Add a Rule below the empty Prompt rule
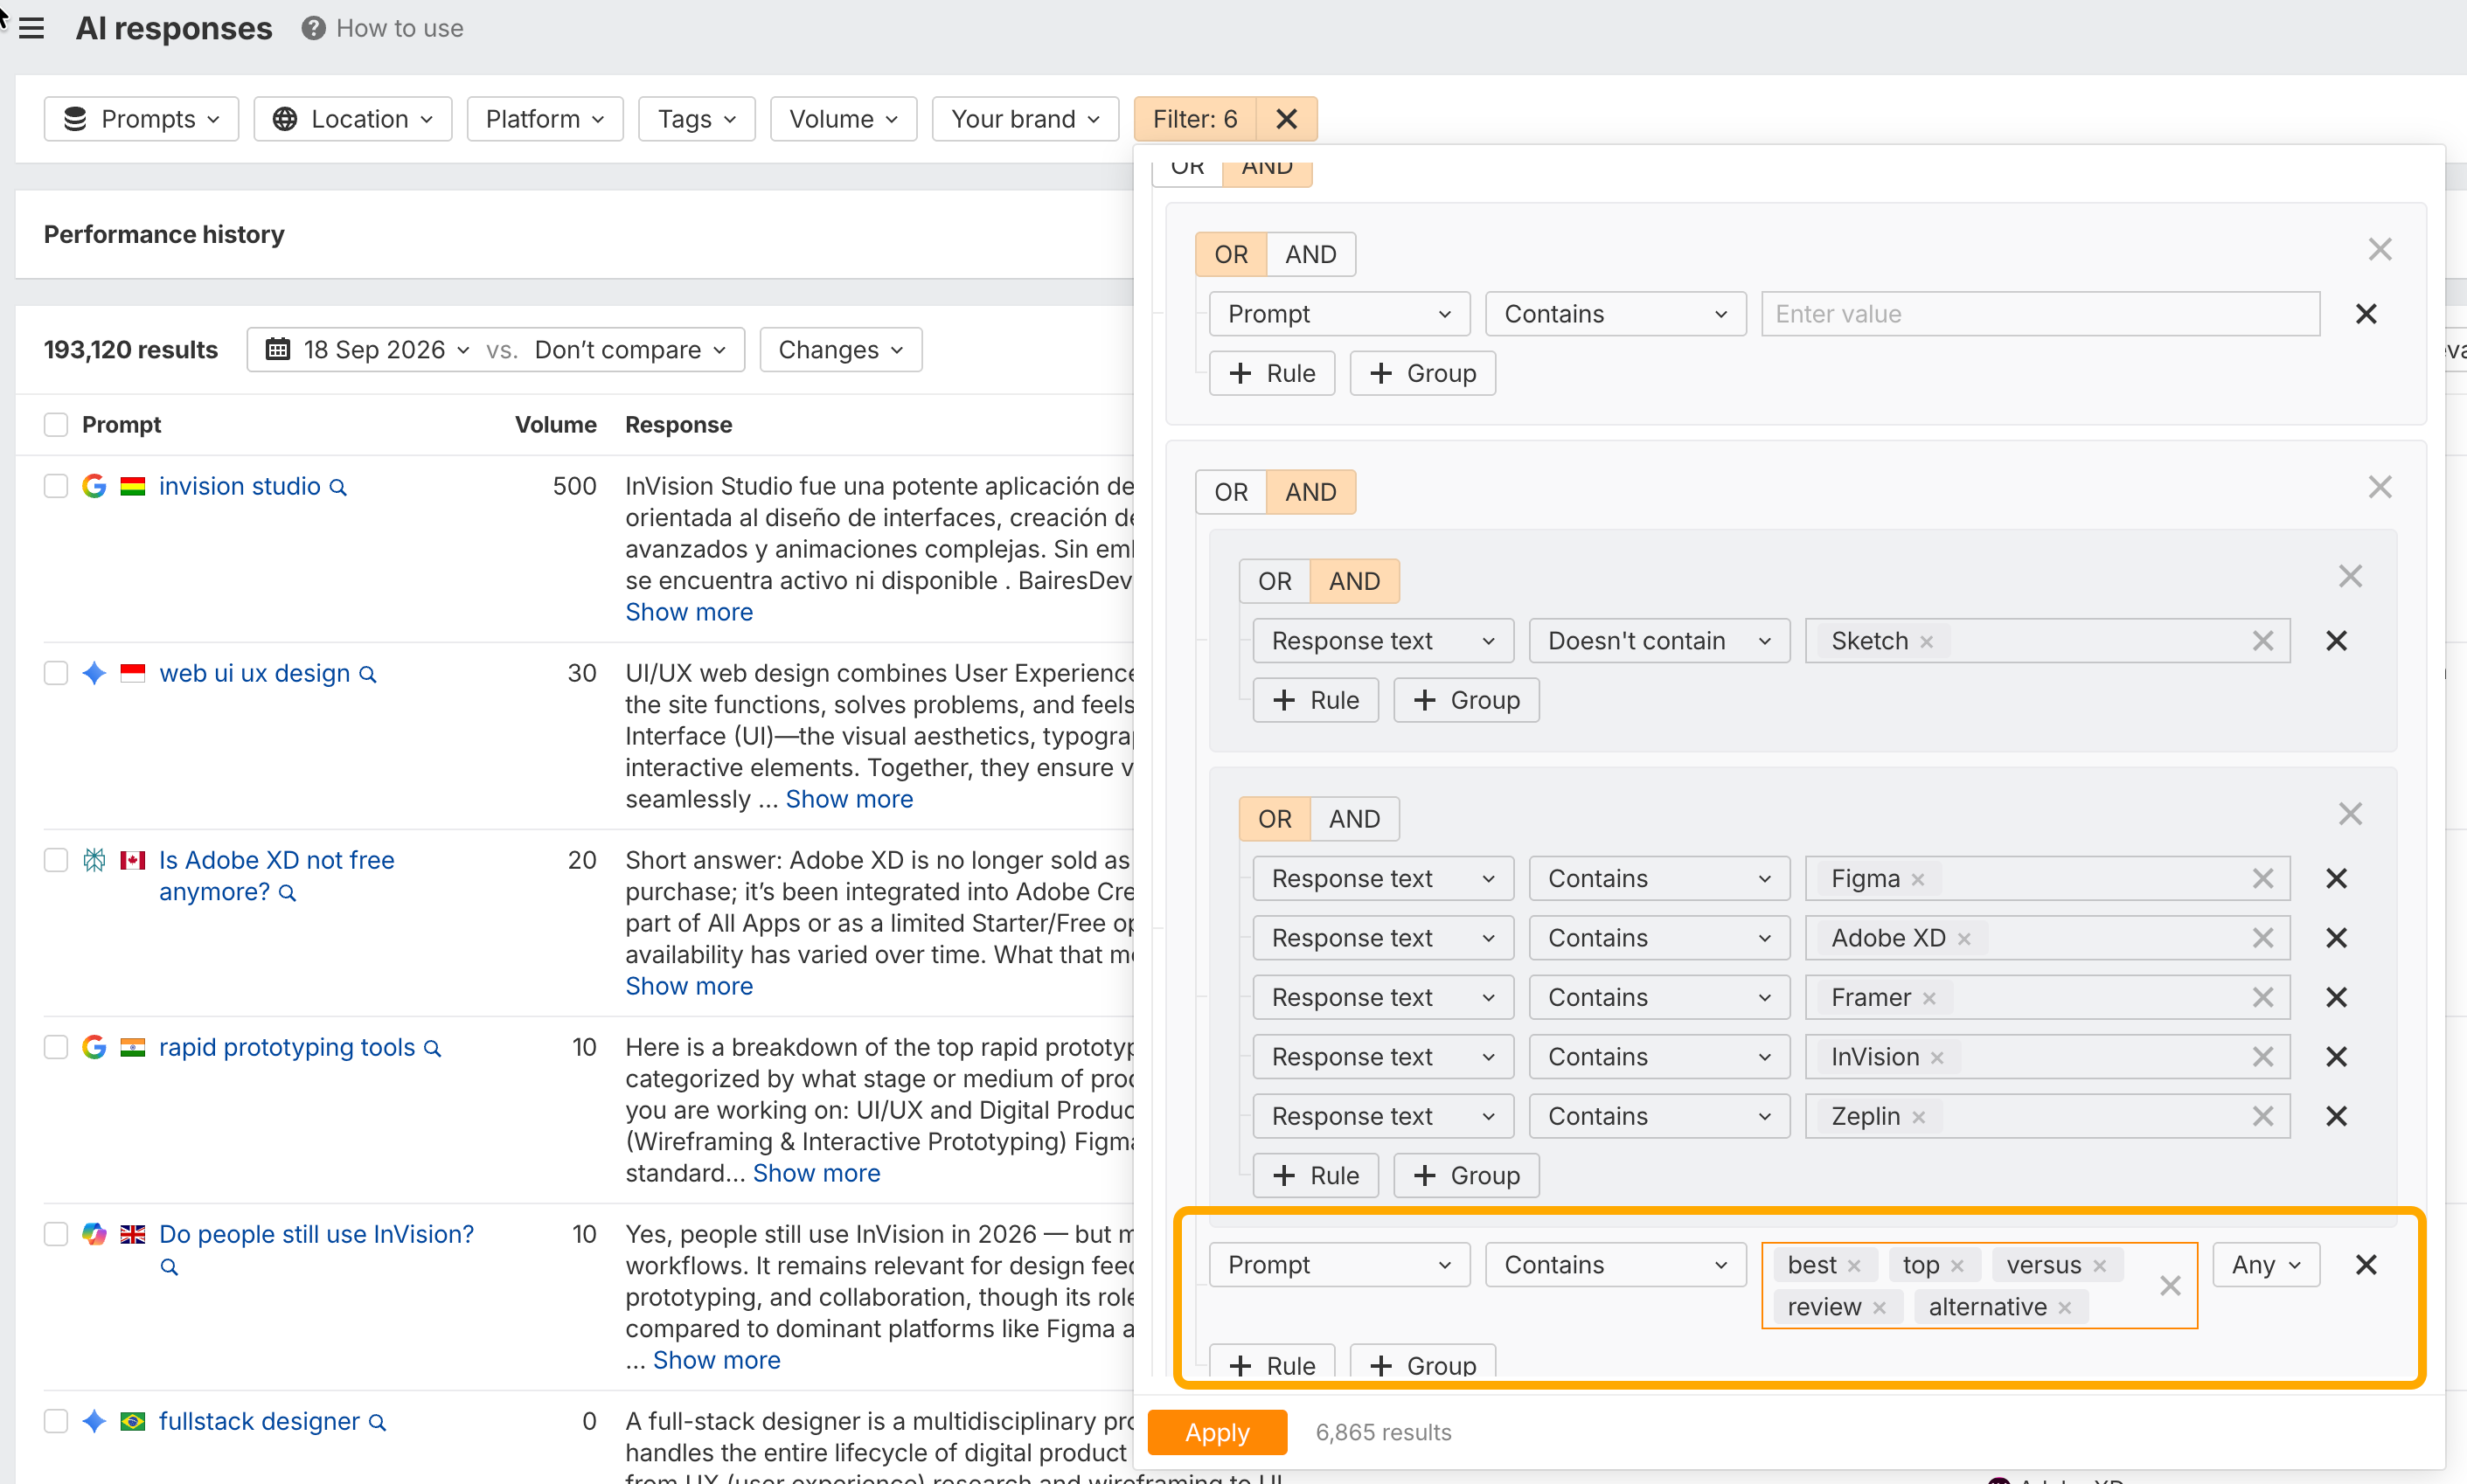The height and width of the screenshot is (1484, 2467). [x=1272, y=373]
